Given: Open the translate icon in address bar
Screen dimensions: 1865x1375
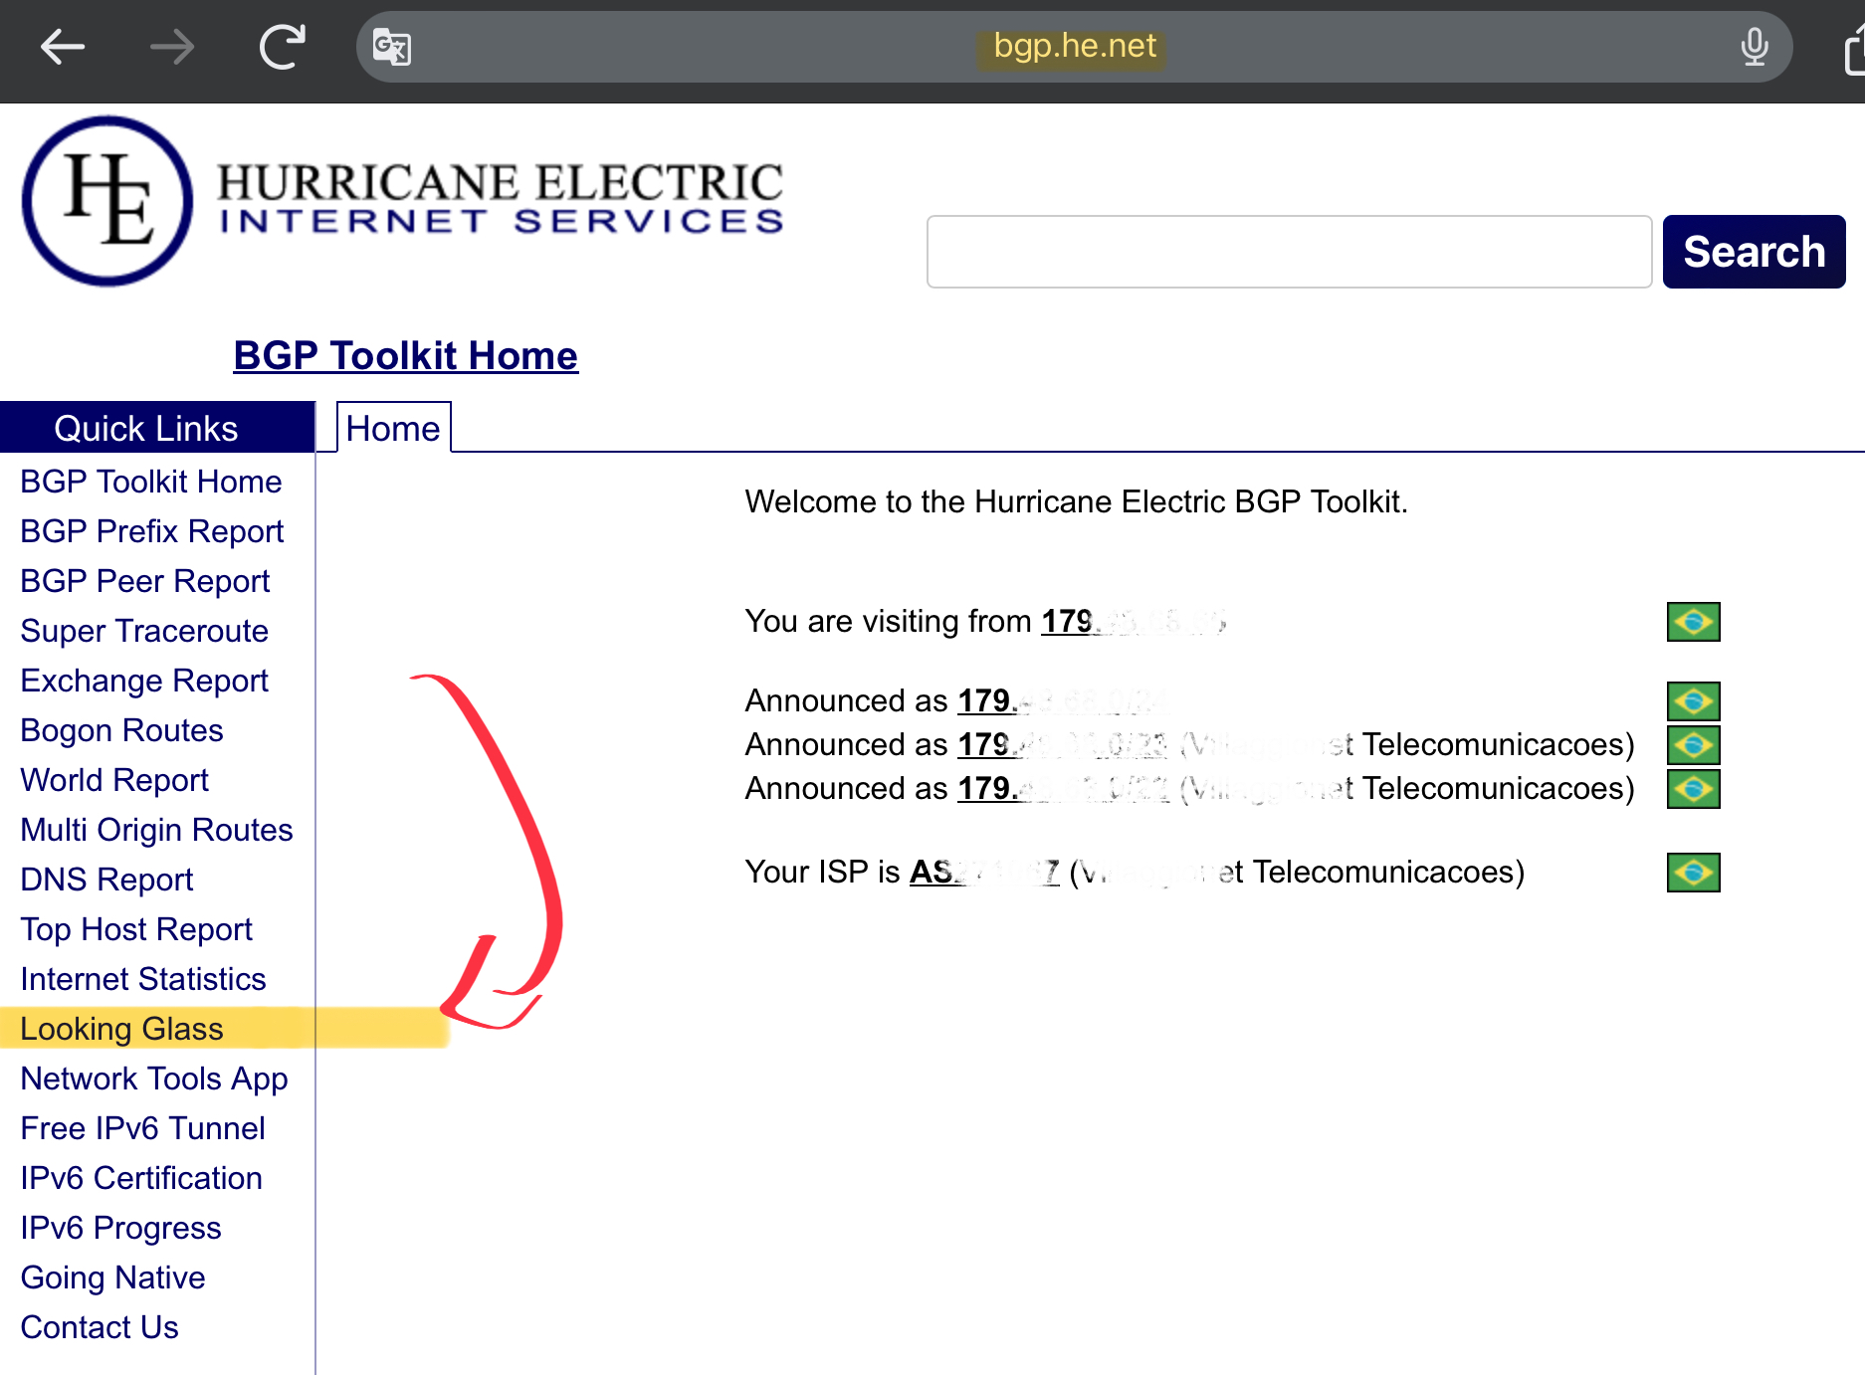Looking at the screenshot, I should pyautogui.click(x=391, y=47).
